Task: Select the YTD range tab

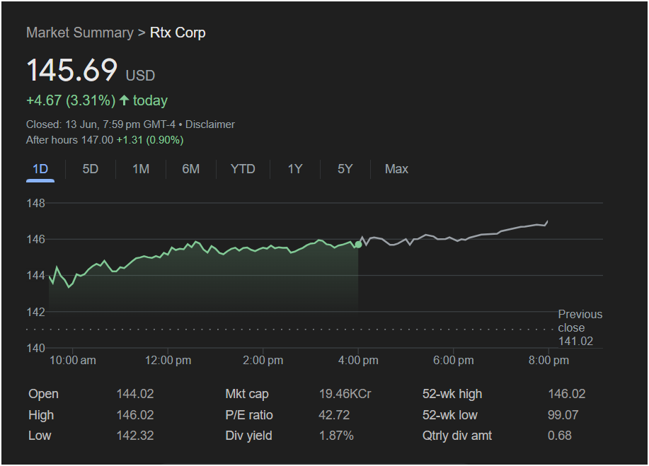Action: (243, 169)
